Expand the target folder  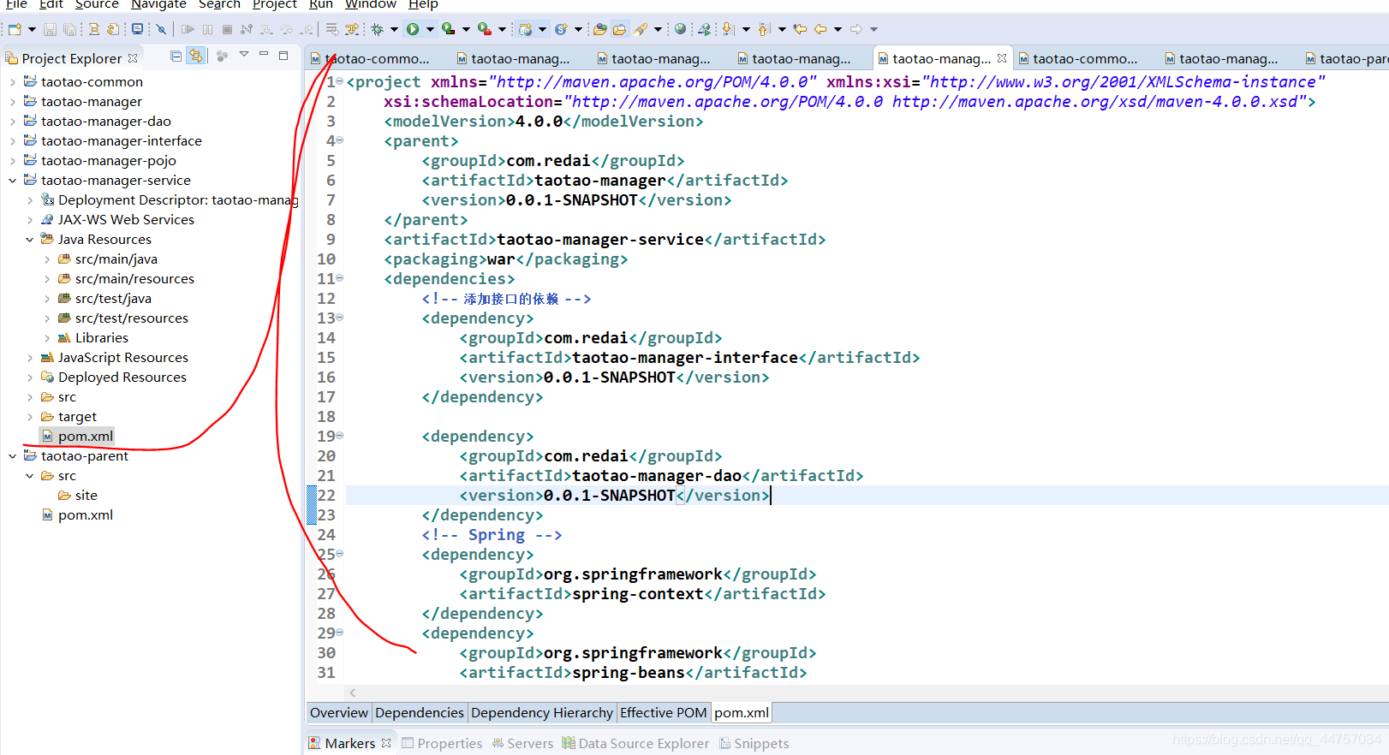point(29,417)
